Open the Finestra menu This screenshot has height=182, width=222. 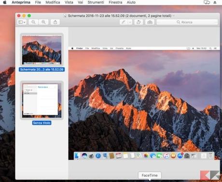(115, 2)
